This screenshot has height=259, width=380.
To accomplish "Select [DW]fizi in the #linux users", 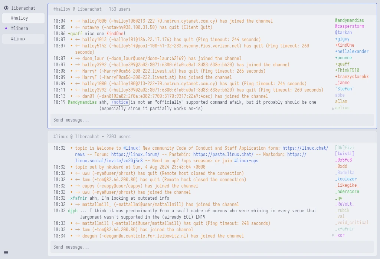I will click(345, 147).
